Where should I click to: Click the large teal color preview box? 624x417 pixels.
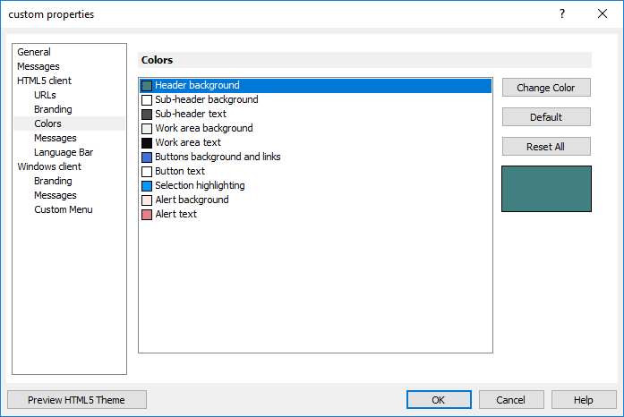[x=546, y=189]
